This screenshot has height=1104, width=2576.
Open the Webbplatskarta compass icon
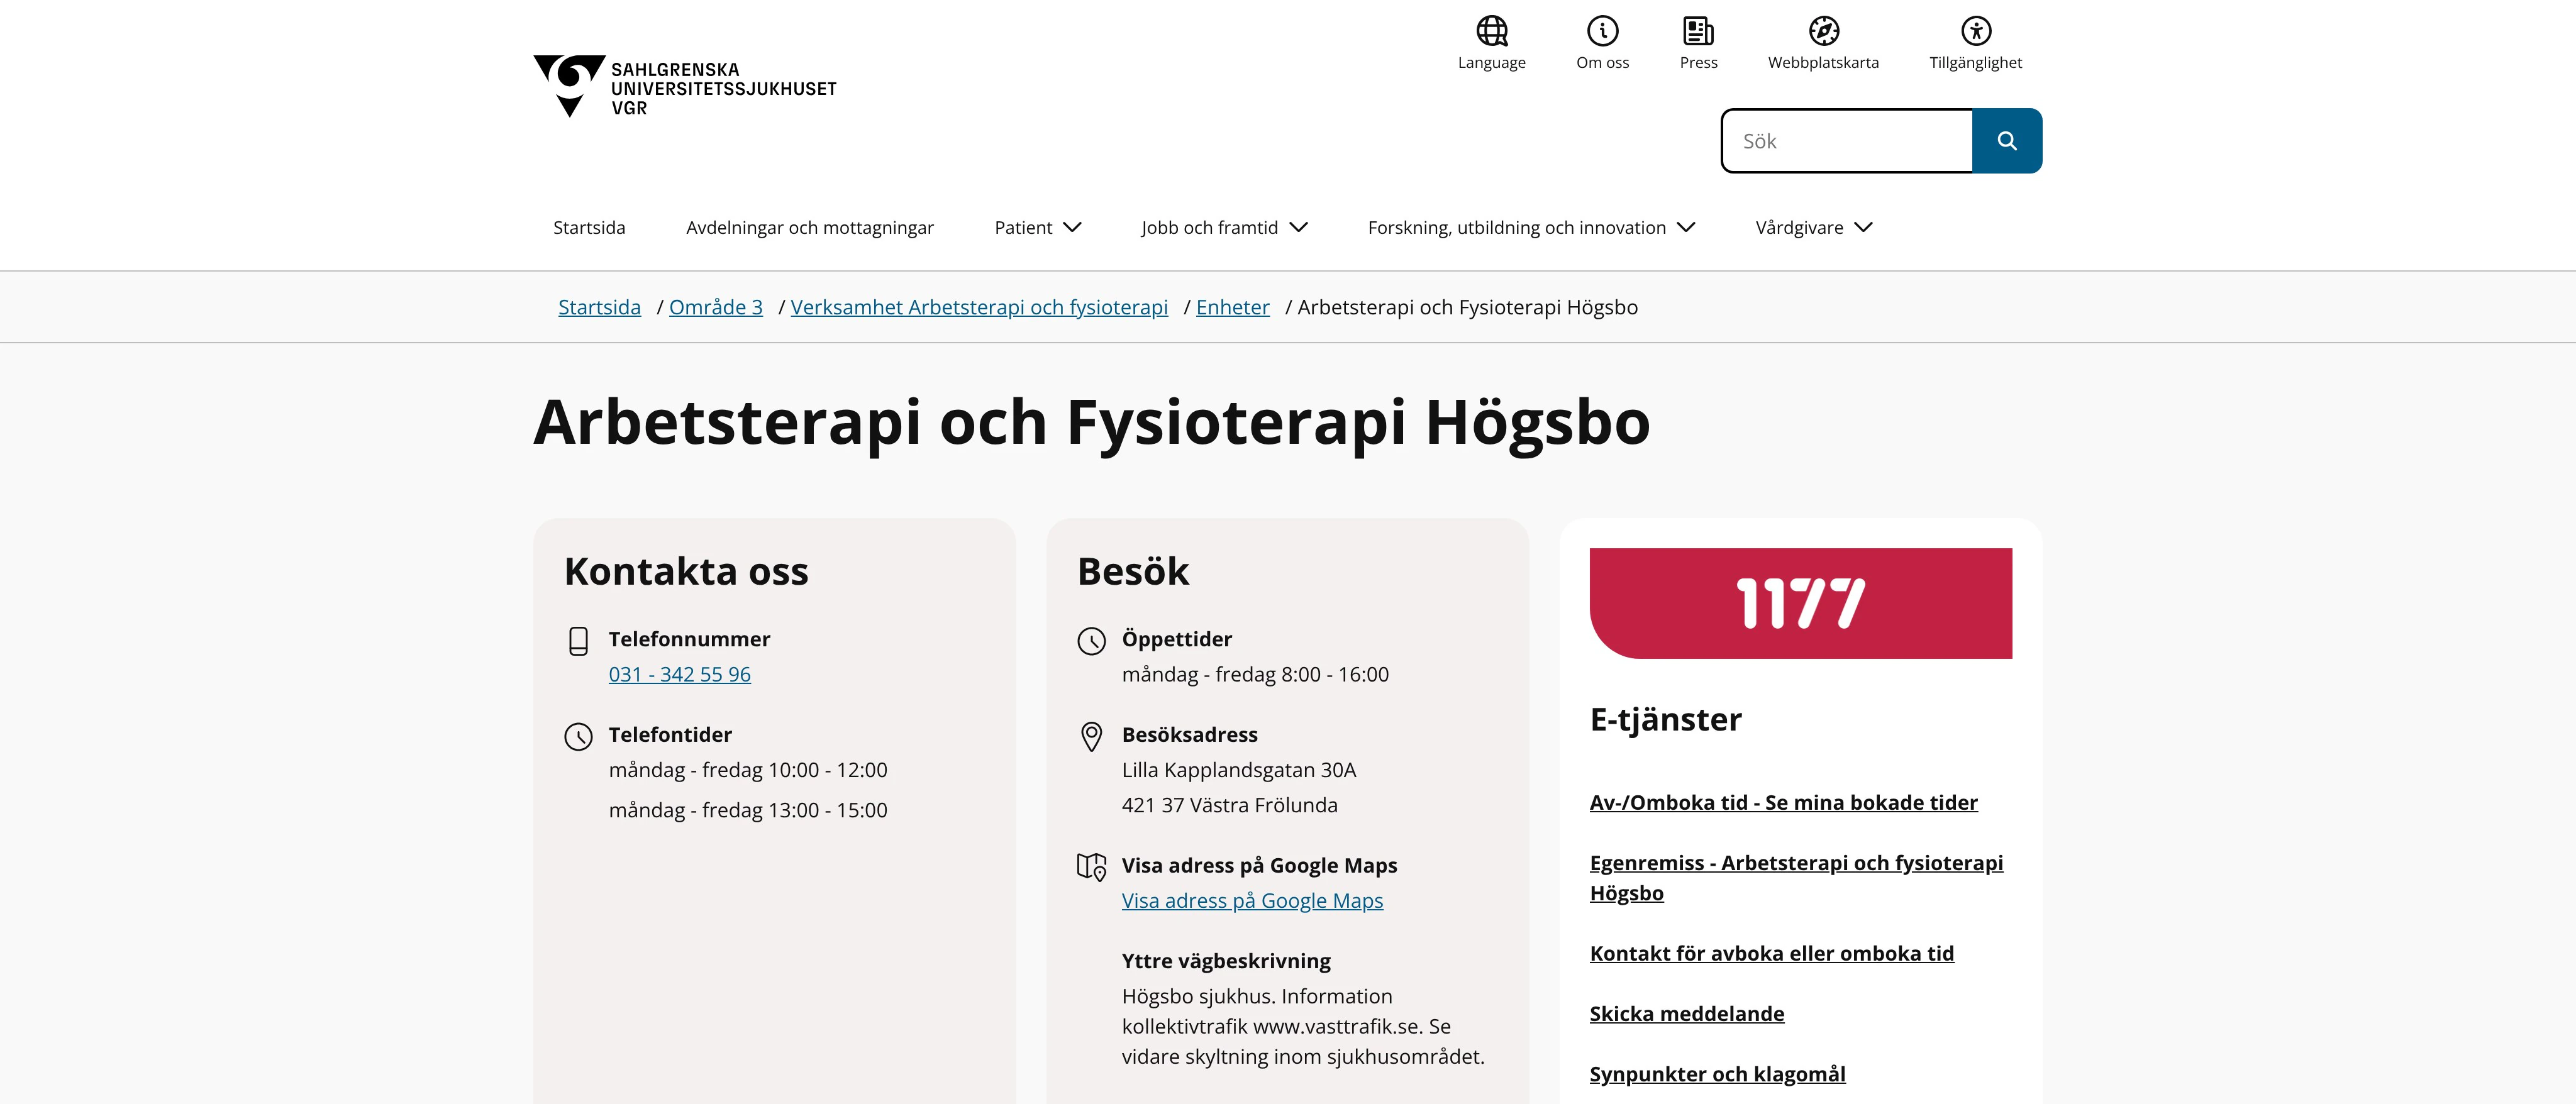click(x=1823, y=31)
